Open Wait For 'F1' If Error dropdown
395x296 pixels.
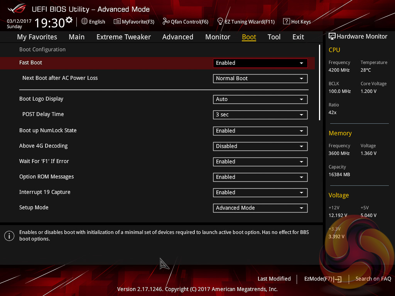point(260,161)
